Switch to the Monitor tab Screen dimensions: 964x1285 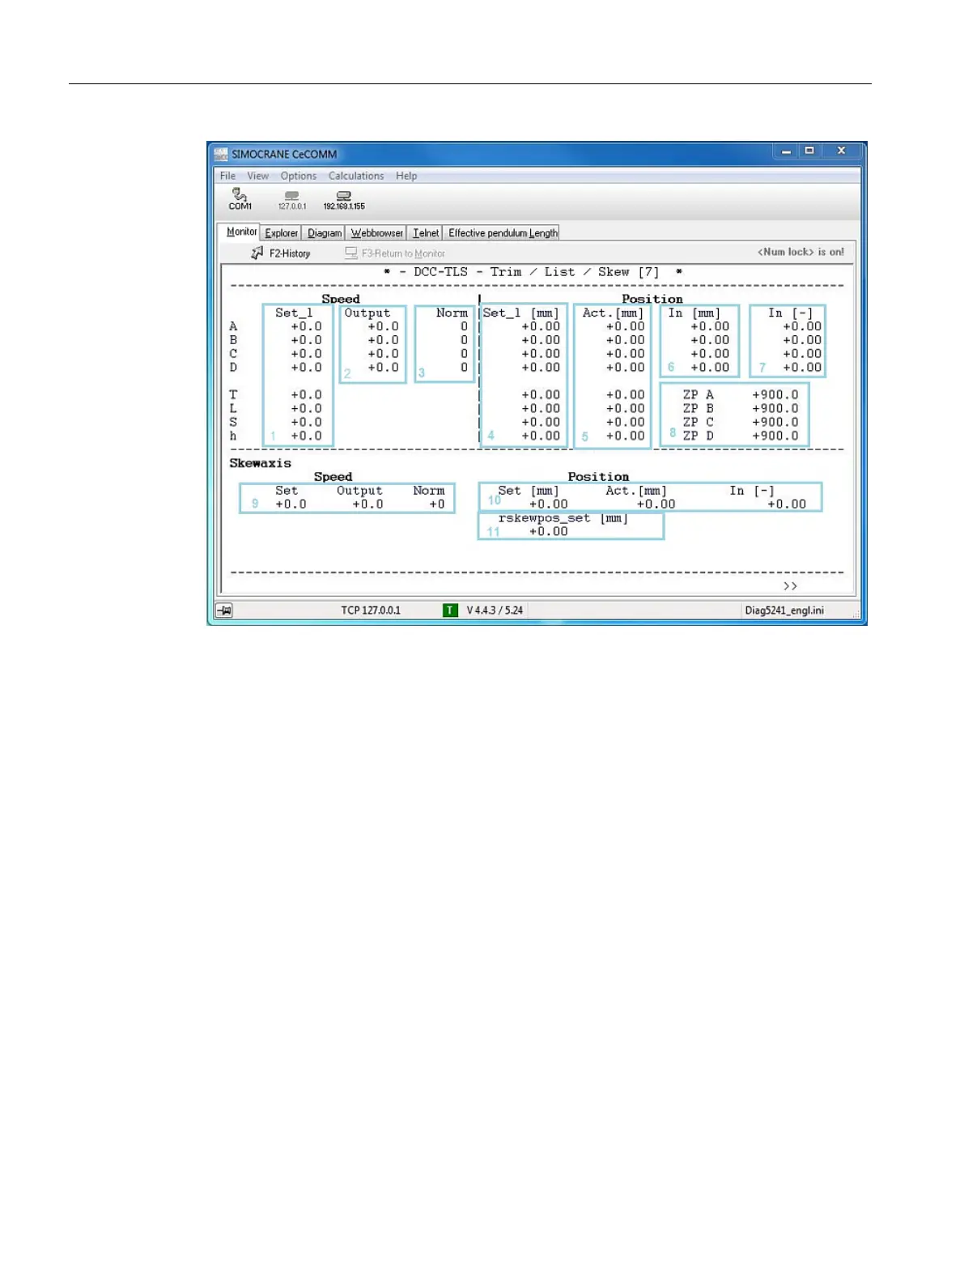[x=241, y=232]
